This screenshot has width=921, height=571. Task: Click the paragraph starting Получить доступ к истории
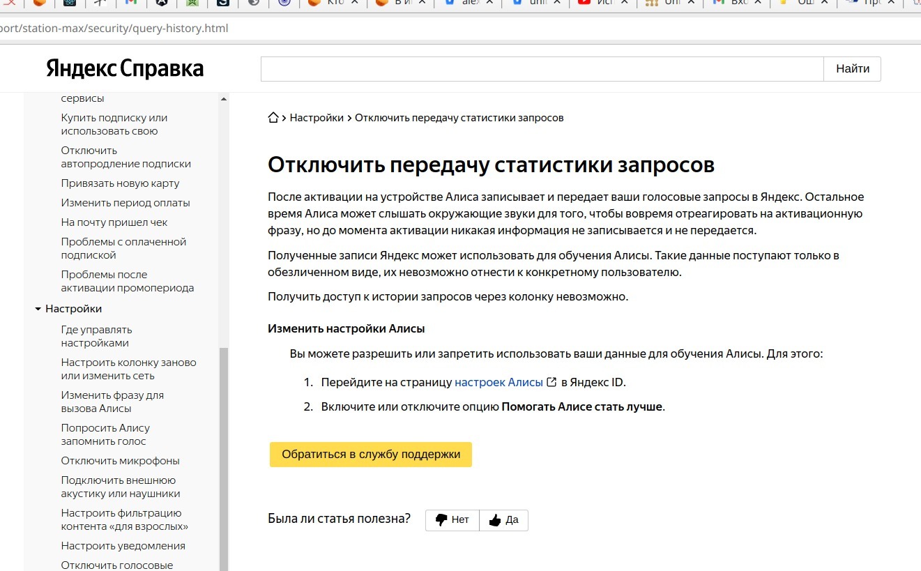point(448,297)
